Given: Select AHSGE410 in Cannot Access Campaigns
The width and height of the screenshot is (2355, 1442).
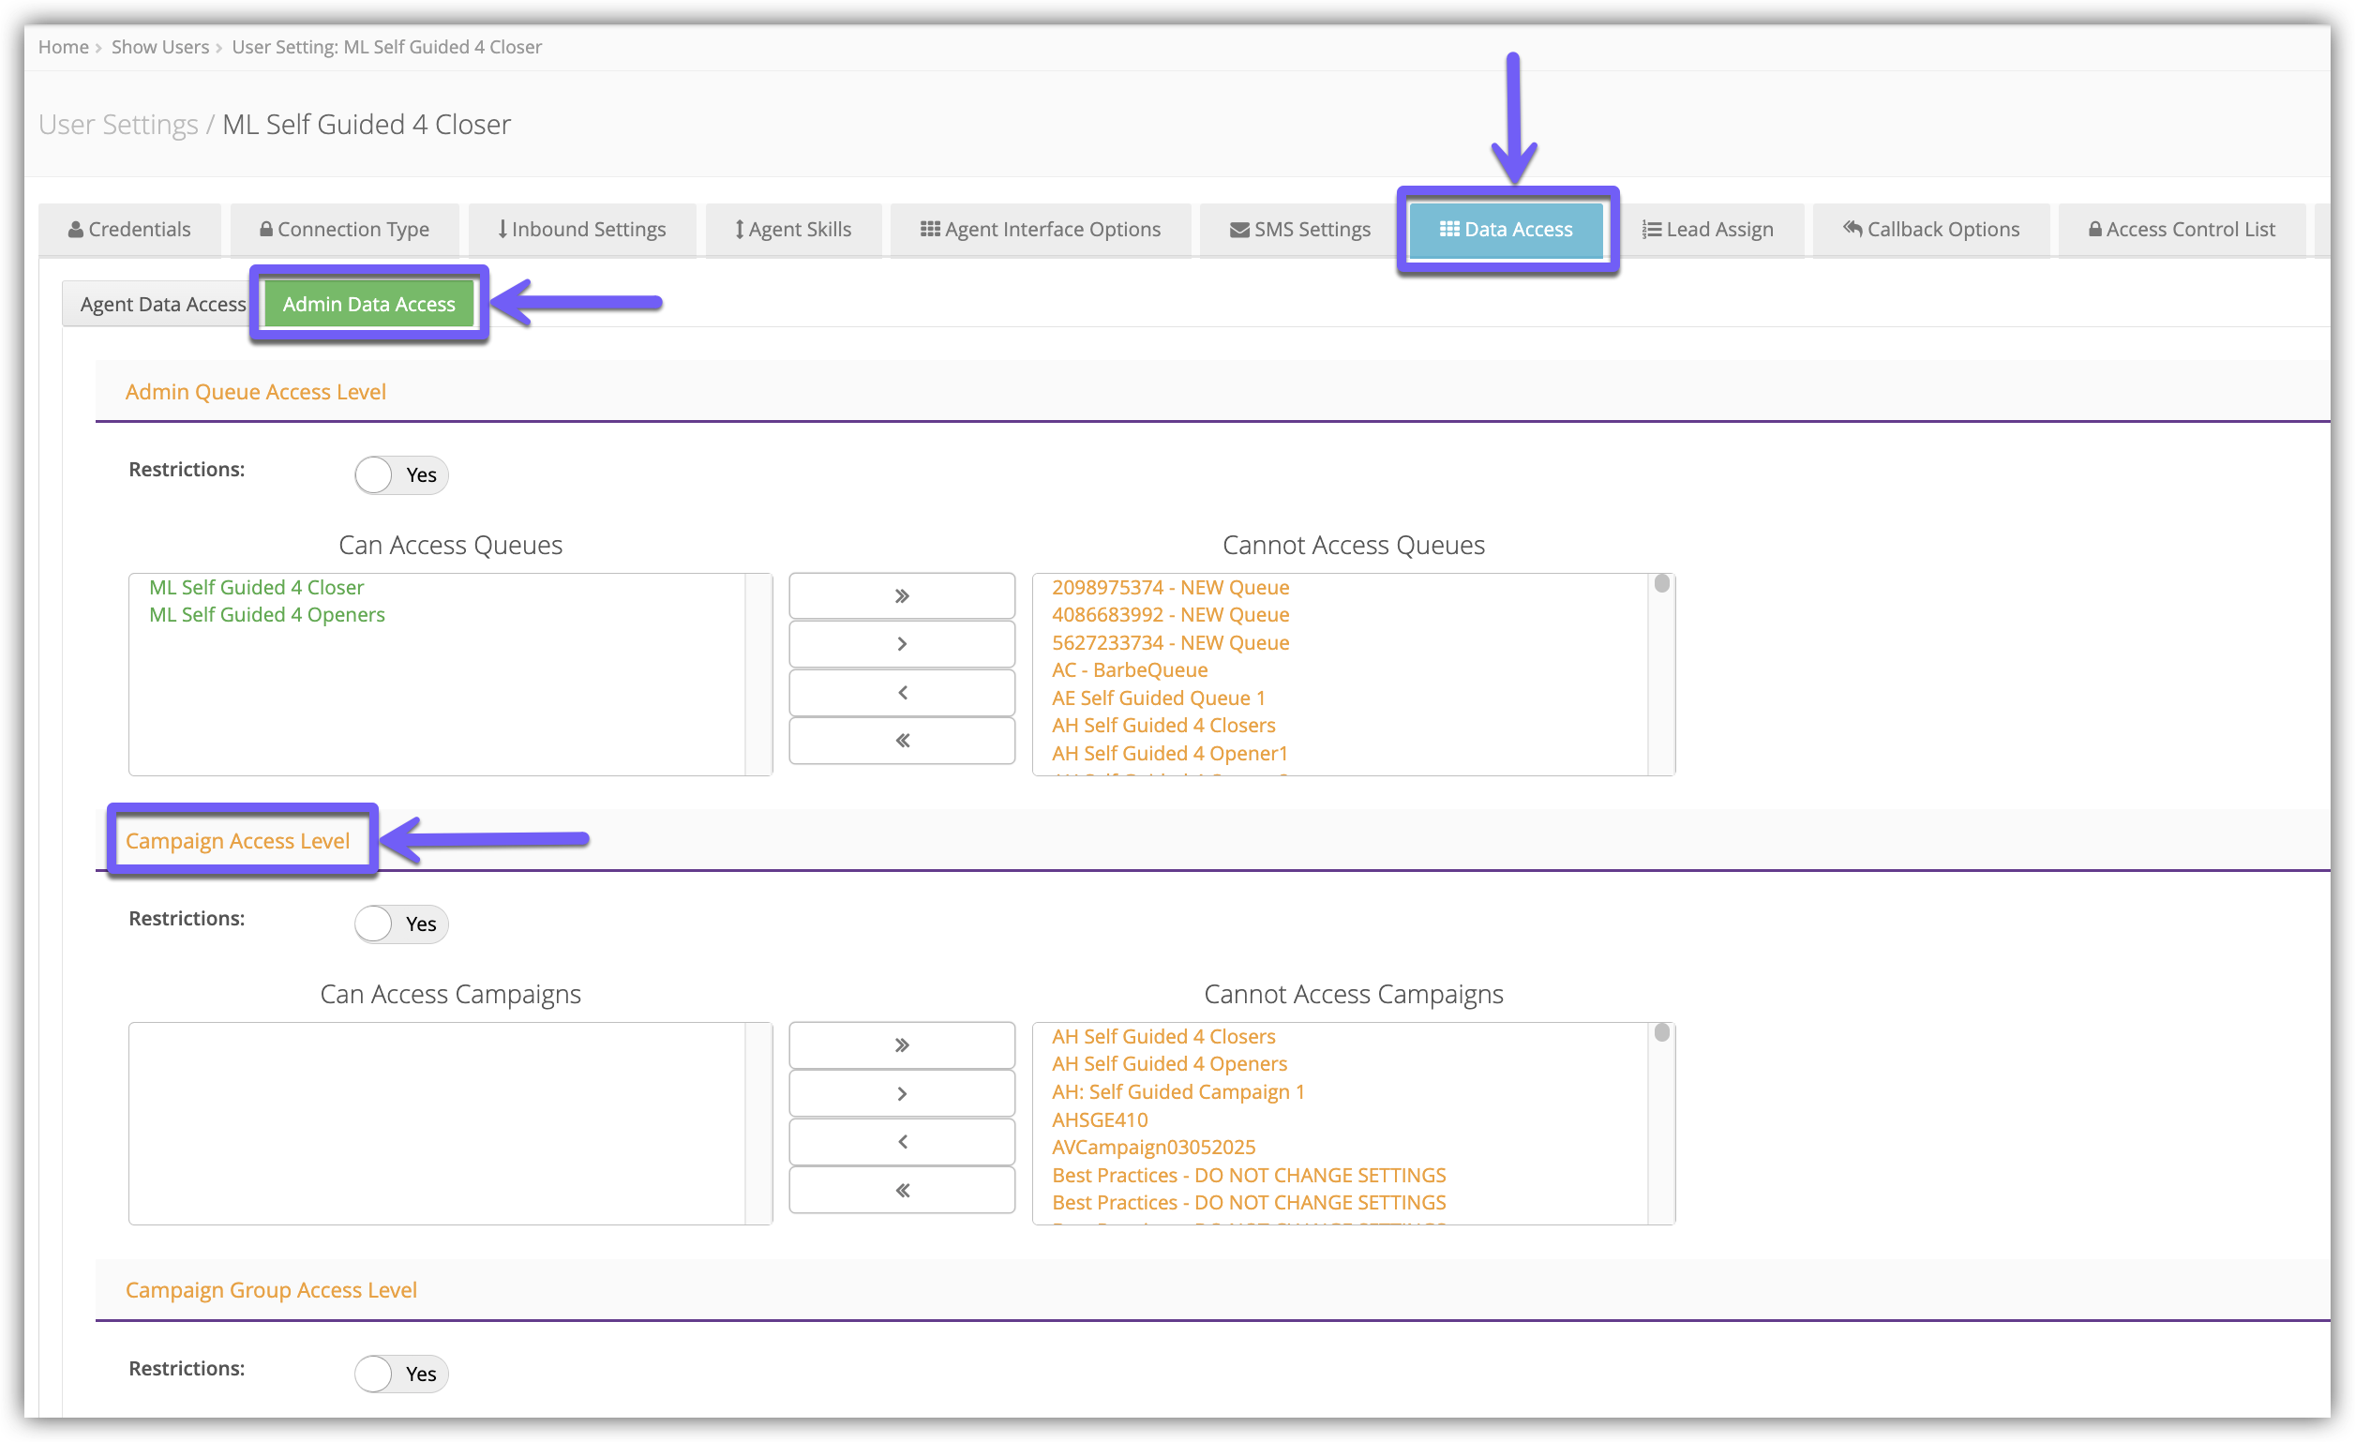Looking at the screenshot, I should tap(1099, 1119).
